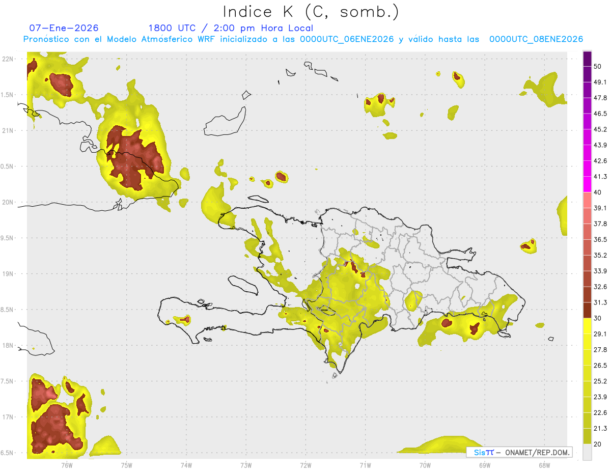
Task: Select the legend value '21.3'
Action: 600,428
